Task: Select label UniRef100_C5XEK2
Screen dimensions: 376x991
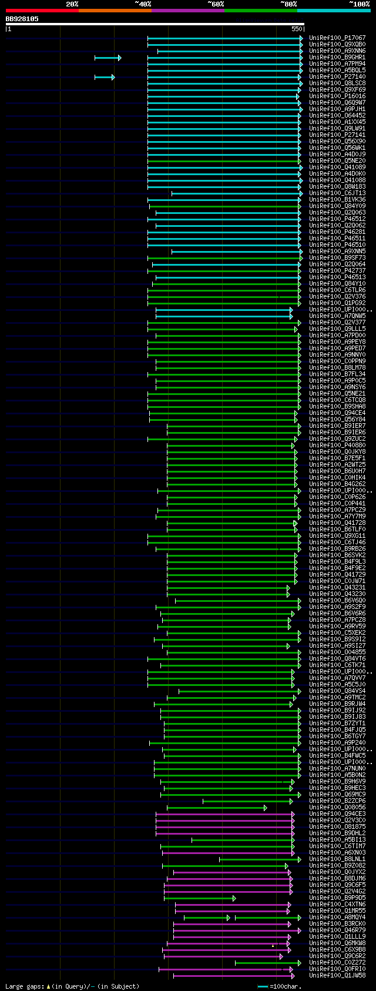Action: coord(337,633)
